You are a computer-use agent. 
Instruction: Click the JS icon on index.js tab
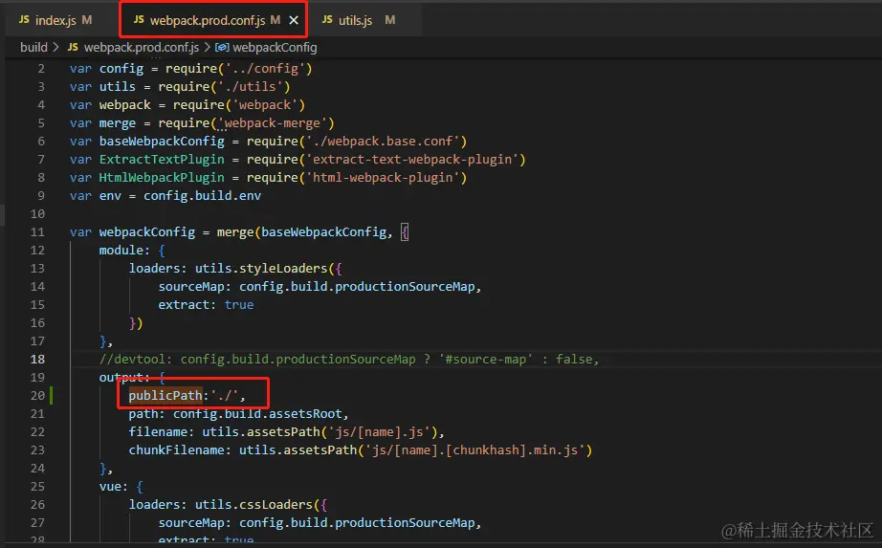coord(24,20)
